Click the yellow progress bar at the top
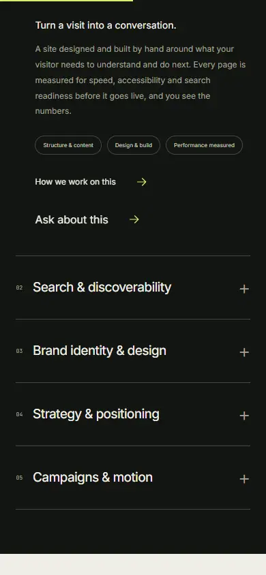The height and width of the screenshot is (575, 266). coord(66,1)
